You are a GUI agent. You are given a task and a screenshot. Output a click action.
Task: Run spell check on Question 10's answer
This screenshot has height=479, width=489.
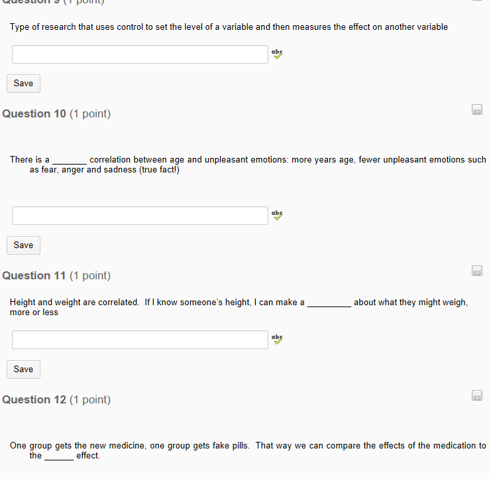(x=277, y=215)
